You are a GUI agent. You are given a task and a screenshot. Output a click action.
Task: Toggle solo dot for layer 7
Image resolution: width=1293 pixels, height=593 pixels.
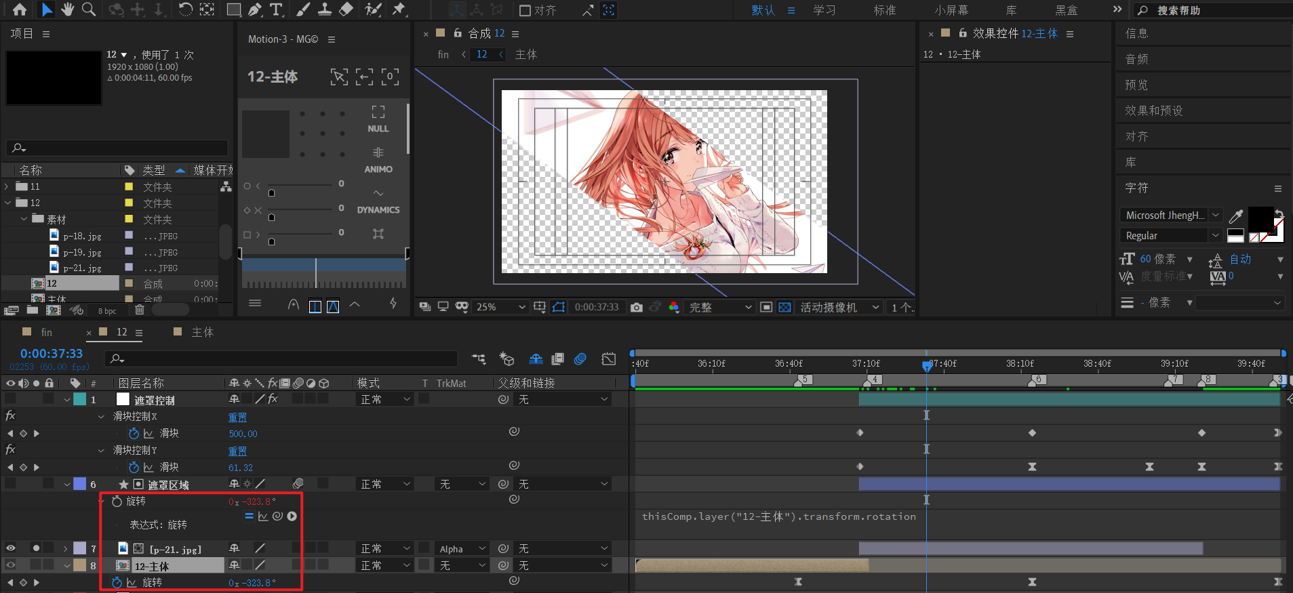point(36,548)
